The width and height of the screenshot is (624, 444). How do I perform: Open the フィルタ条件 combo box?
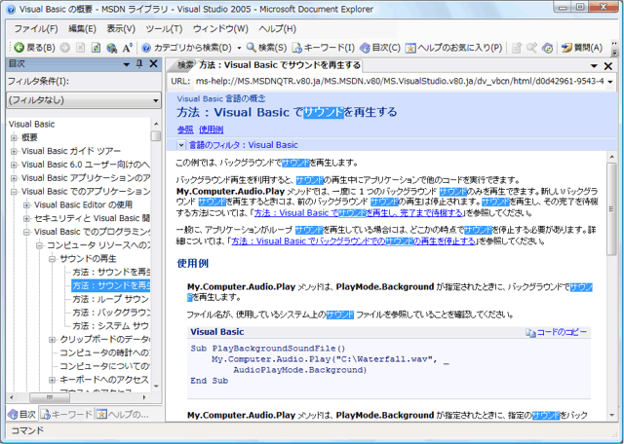click(84, 100)
